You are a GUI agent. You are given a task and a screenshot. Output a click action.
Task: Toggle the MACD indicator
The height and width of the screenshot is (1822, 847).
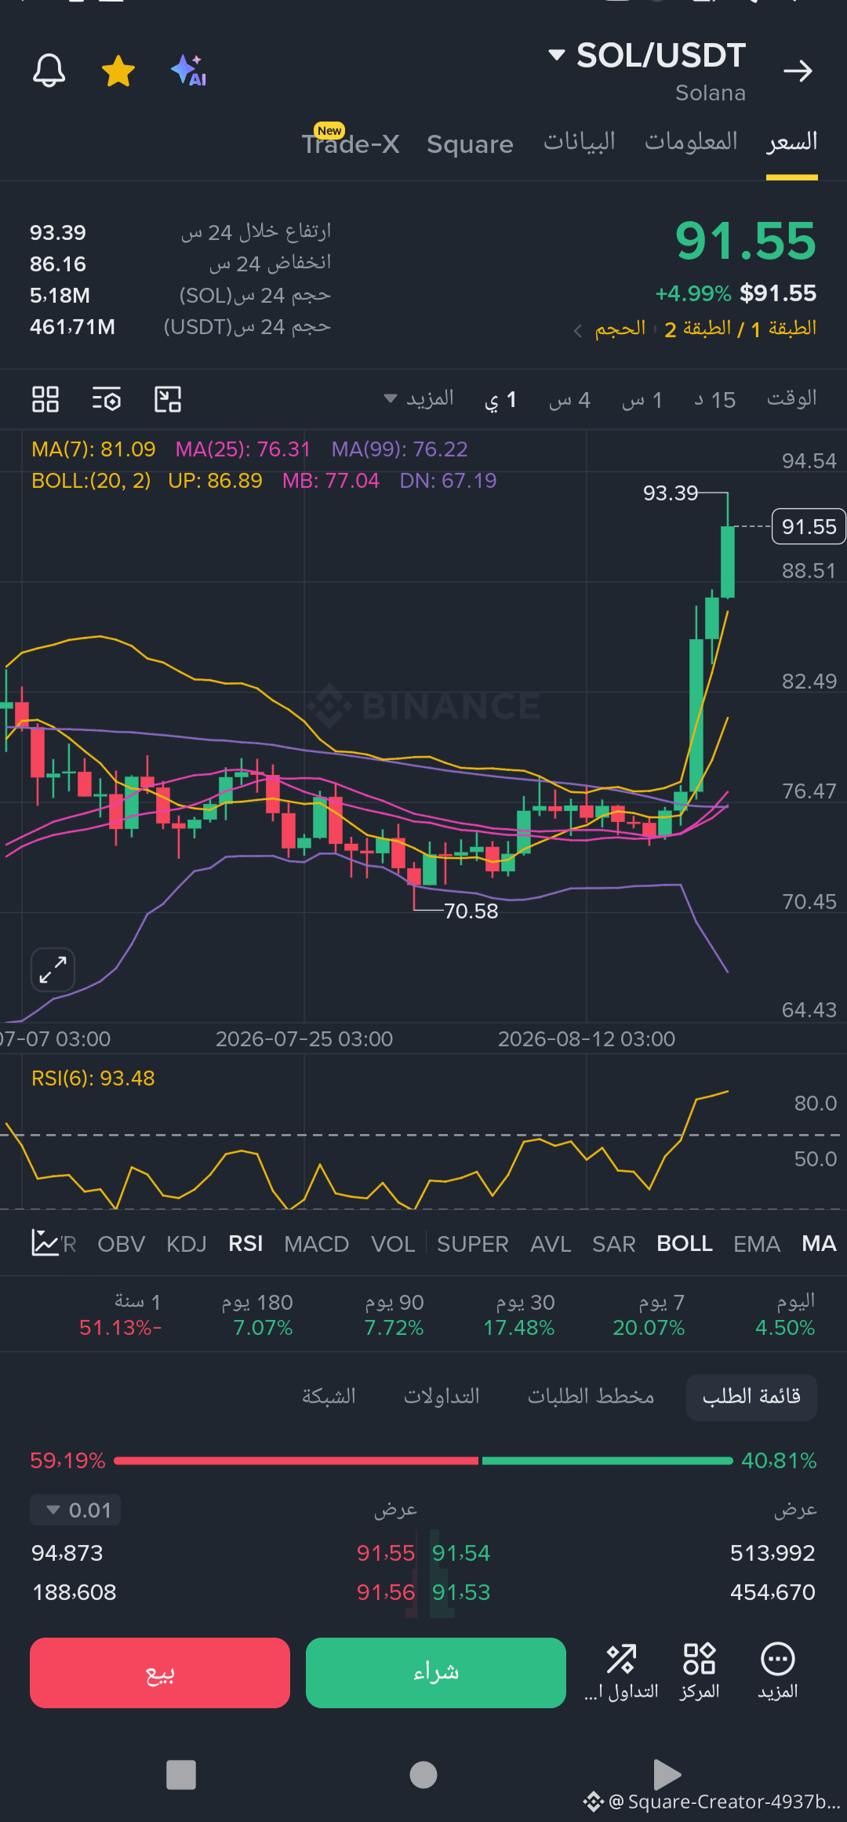[x=316, y=1244]
